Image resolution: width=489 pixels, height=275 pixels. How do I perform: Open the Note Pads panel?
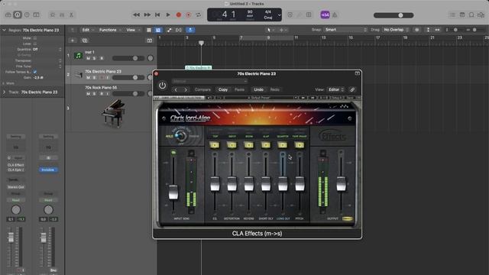click(x=462, y=15)
